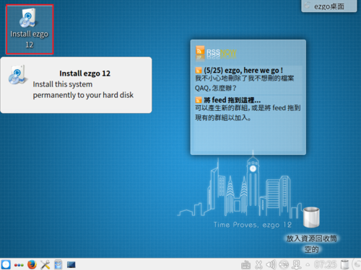The width and height of the screenshot is (361, 270).
Task: Open the ezgo desktop toolbox button
Action: [x=329, y=6]
